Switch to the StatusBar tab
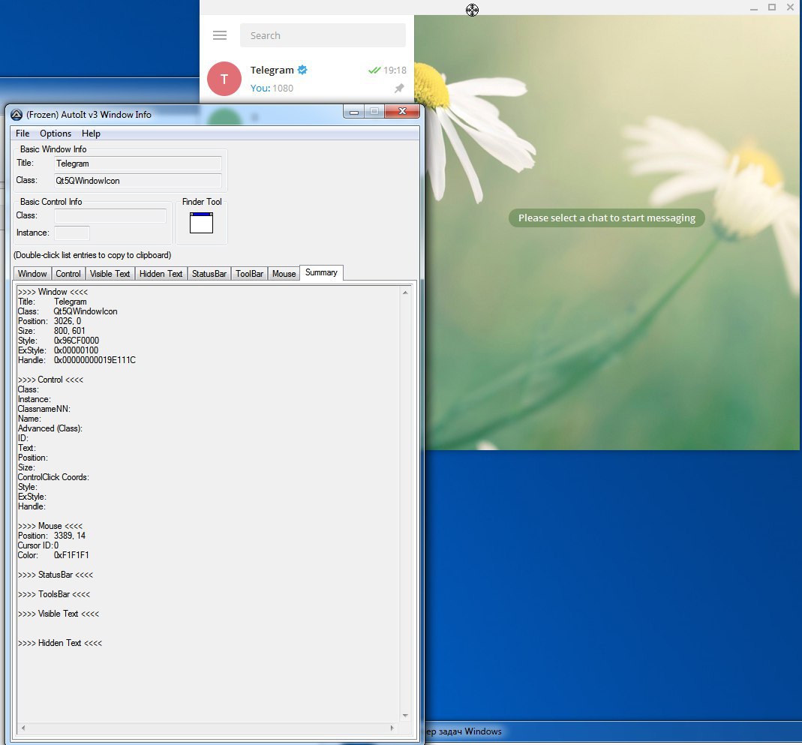Screen dimensions: 802x745 pos(209,274)
